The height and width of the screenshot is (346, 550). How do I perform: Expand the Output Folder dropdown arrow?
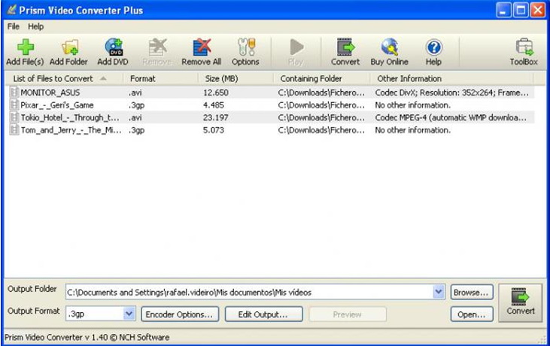439,292
